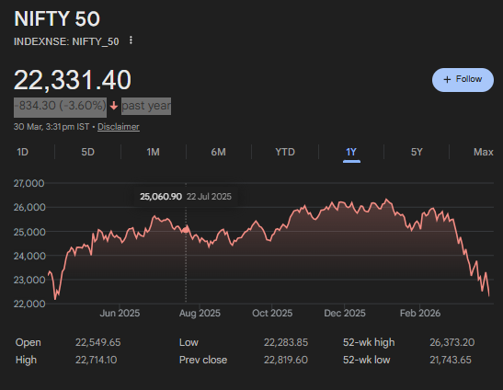Click the Open value 22,549.65

click(x=98, y=342)
